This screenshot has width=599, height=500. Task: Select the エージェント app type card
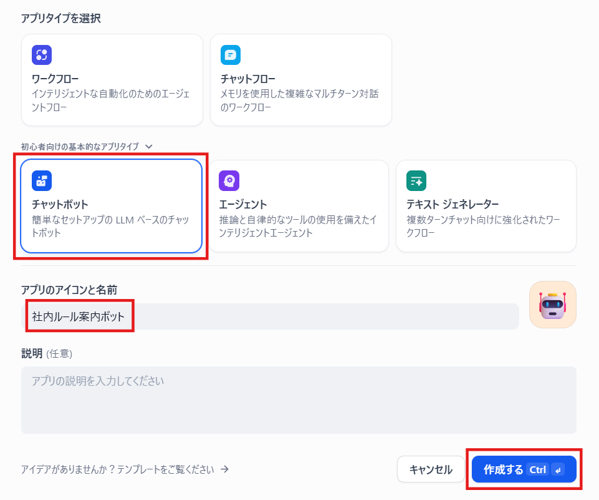[x=299, y=206]
